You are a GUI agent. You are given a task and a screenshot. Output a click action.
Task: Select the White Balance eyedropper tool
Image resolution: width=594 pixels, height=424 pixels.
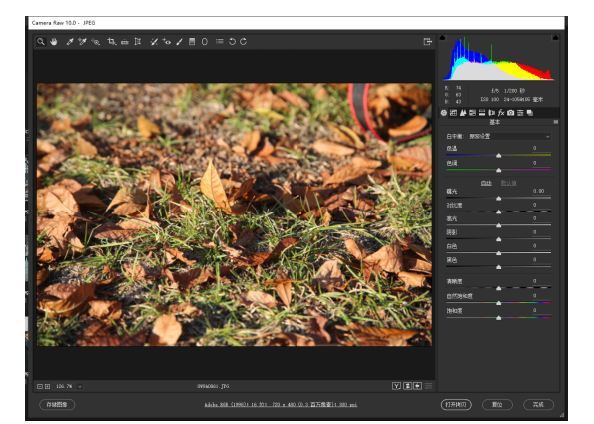70,41
